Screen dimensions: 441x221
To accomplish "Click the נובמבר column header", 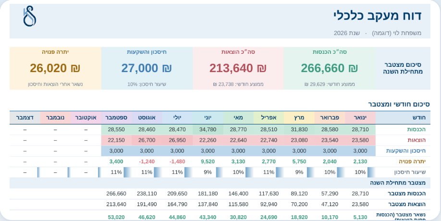I will coord(55,118).
